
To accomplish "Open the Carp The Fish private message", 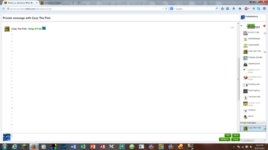I will click(x=253, y=128).
